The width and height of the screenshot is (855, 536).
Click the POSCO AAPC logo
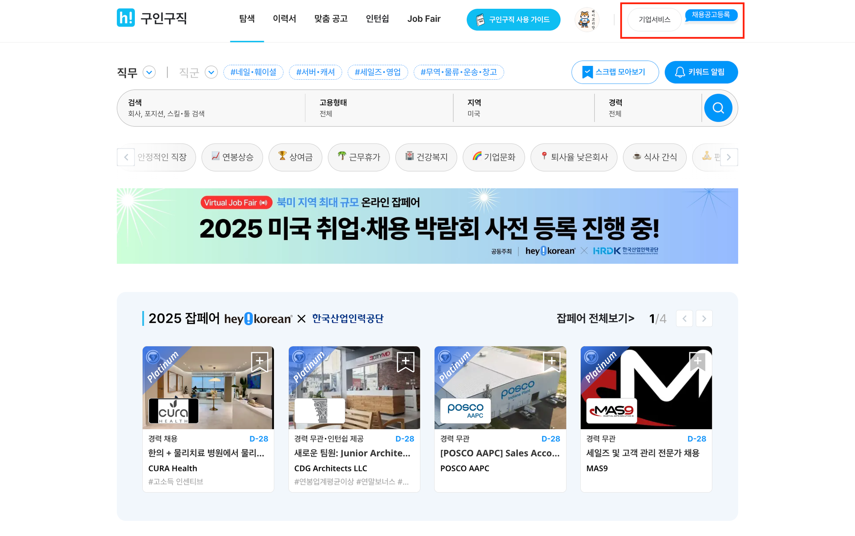tap(465, 411)
